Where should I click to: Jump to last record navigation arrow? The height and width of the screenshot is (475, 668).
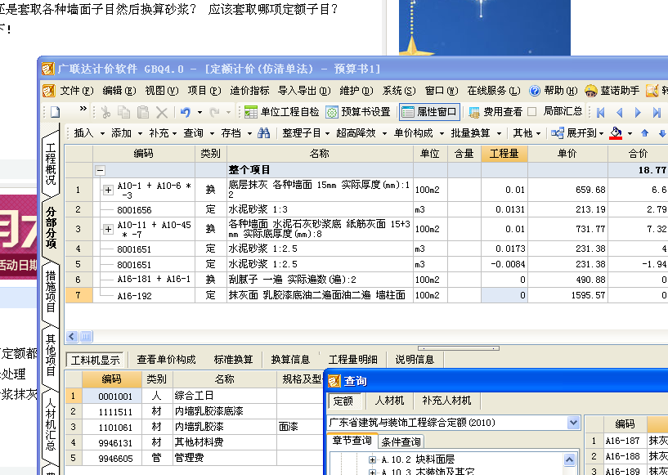tap(657, 113)
